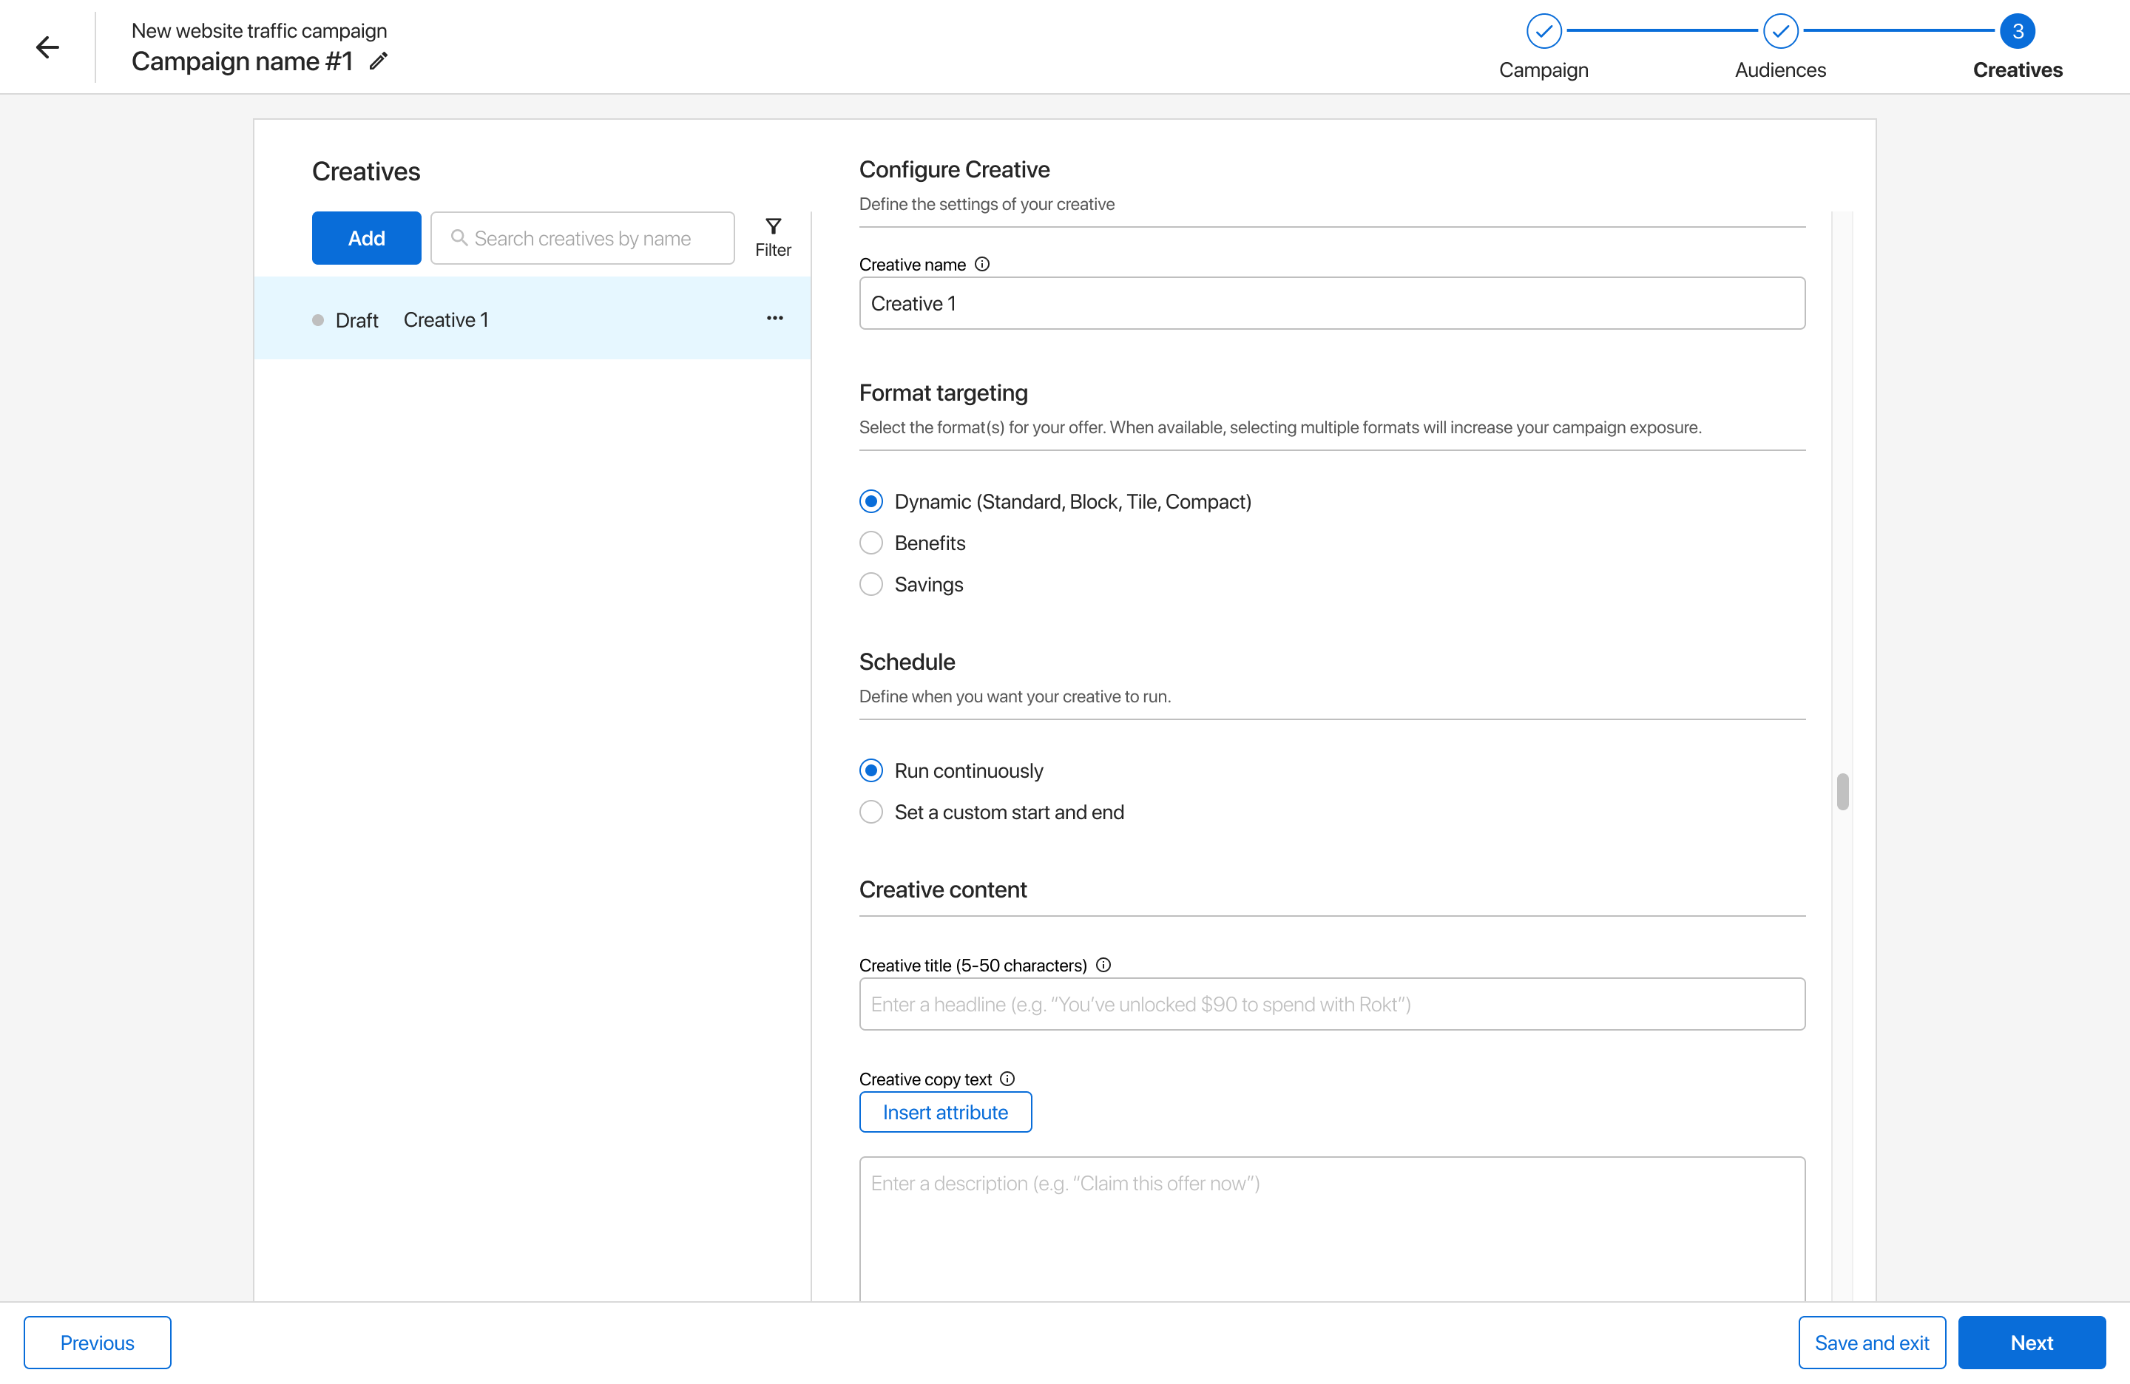Click the back arrow icon
Image resolution: width=2130 pixels, height=1384 pixels.
pyautogui.click(x=47, y=47)
